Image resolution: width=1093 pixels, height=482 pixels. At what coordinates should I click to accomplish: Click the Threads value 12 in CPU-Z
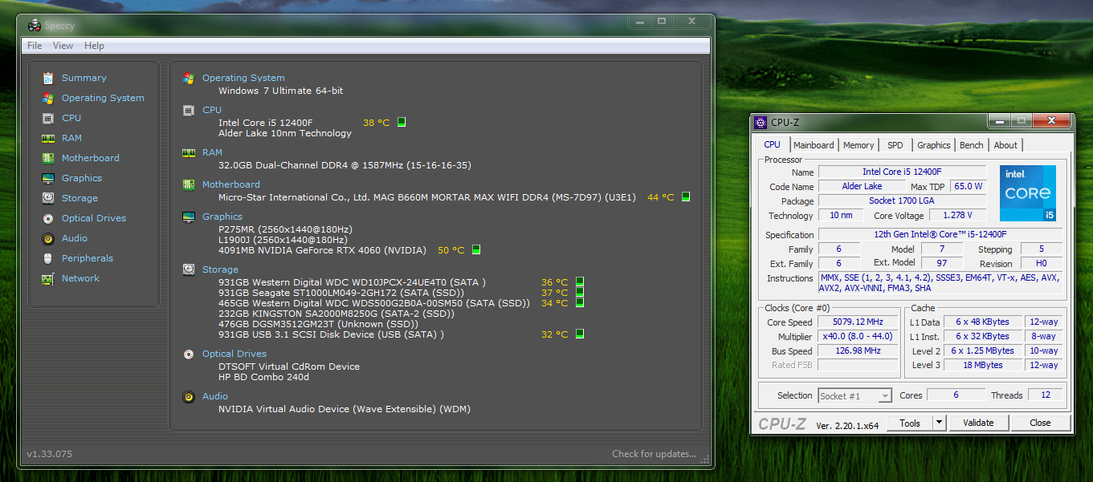coord(1045,395)
